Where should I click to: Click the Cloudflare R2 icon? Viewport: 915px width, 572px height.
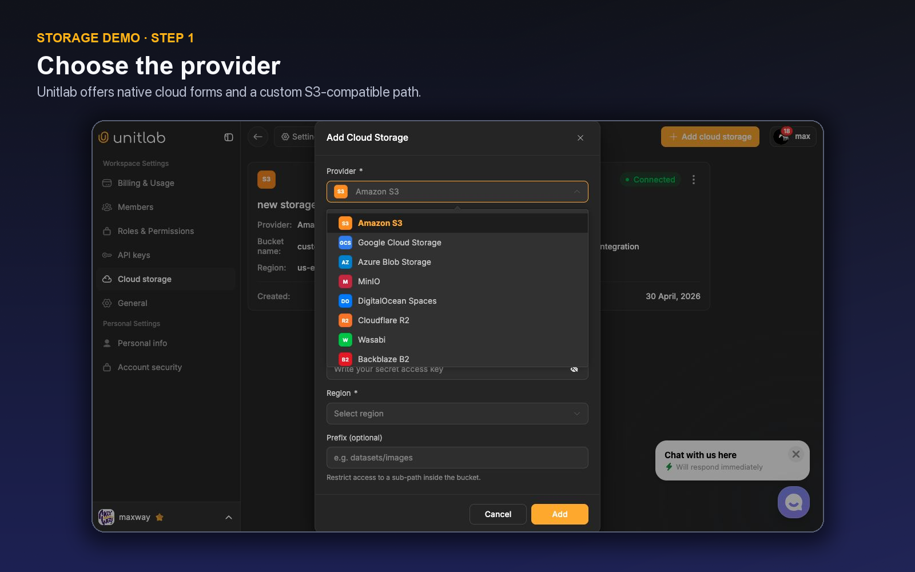(345, 320)
